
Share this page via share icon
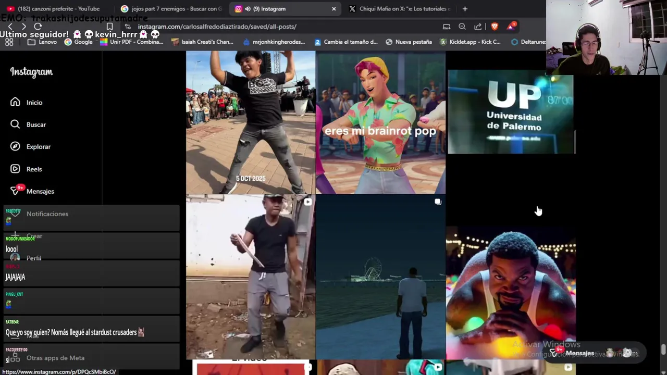[x=478, y=27]
